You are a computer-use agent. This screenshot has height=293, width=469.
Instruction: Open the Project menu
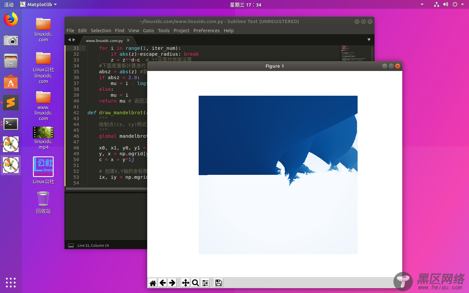[181, 31]
